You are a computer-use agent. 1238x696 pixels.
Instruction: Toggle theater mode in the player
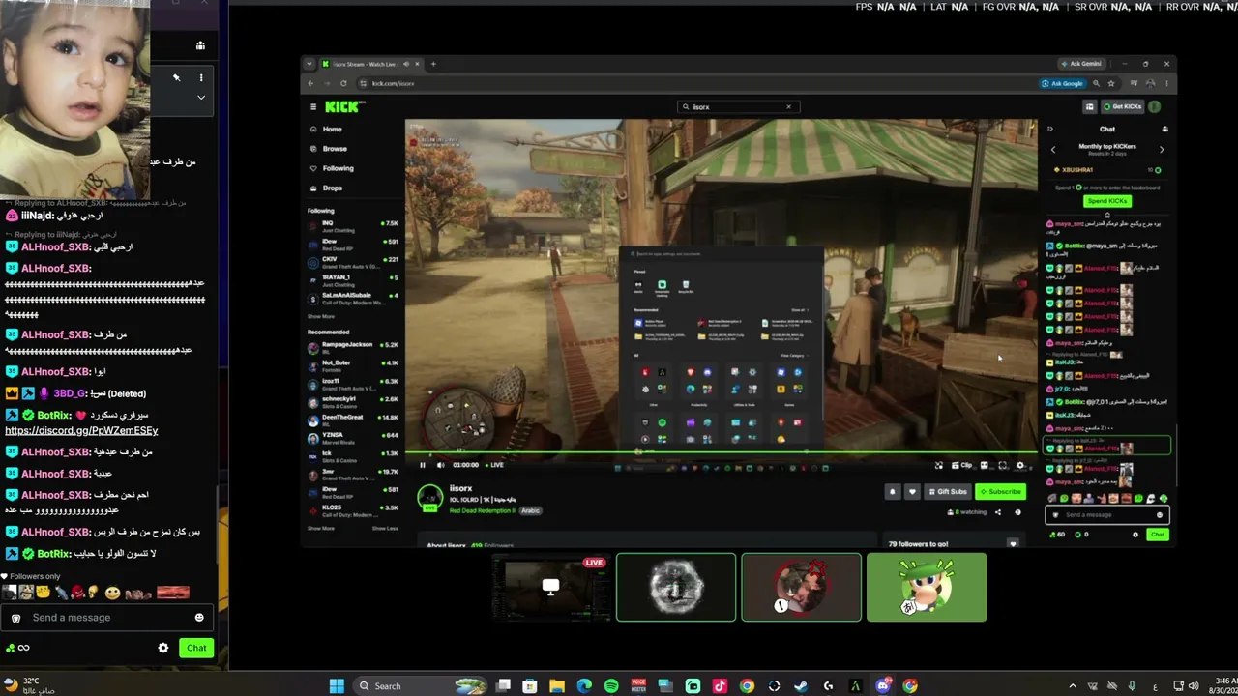(986, 465)
